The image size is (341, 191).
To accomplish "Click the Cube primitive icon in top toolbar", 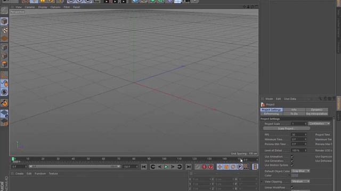I will click(135, 1).
